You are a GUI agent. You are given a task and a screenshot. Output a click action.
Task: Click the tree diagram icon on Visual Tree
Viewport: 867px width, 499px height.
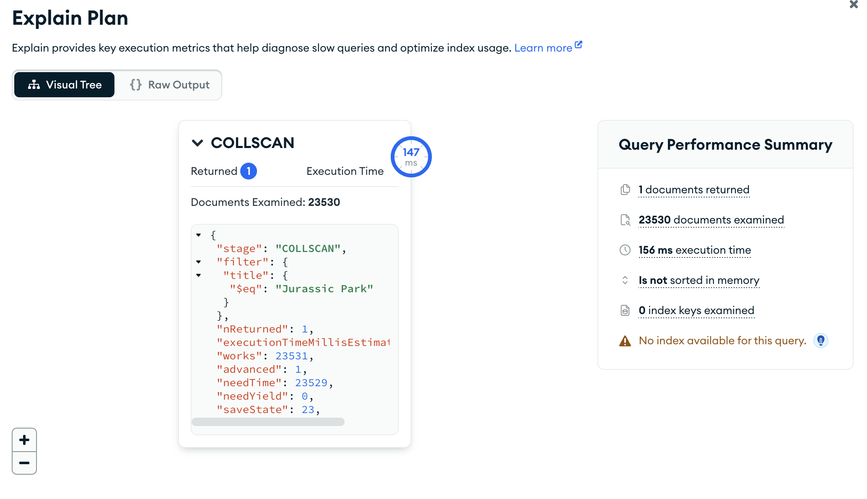(34, 84)
